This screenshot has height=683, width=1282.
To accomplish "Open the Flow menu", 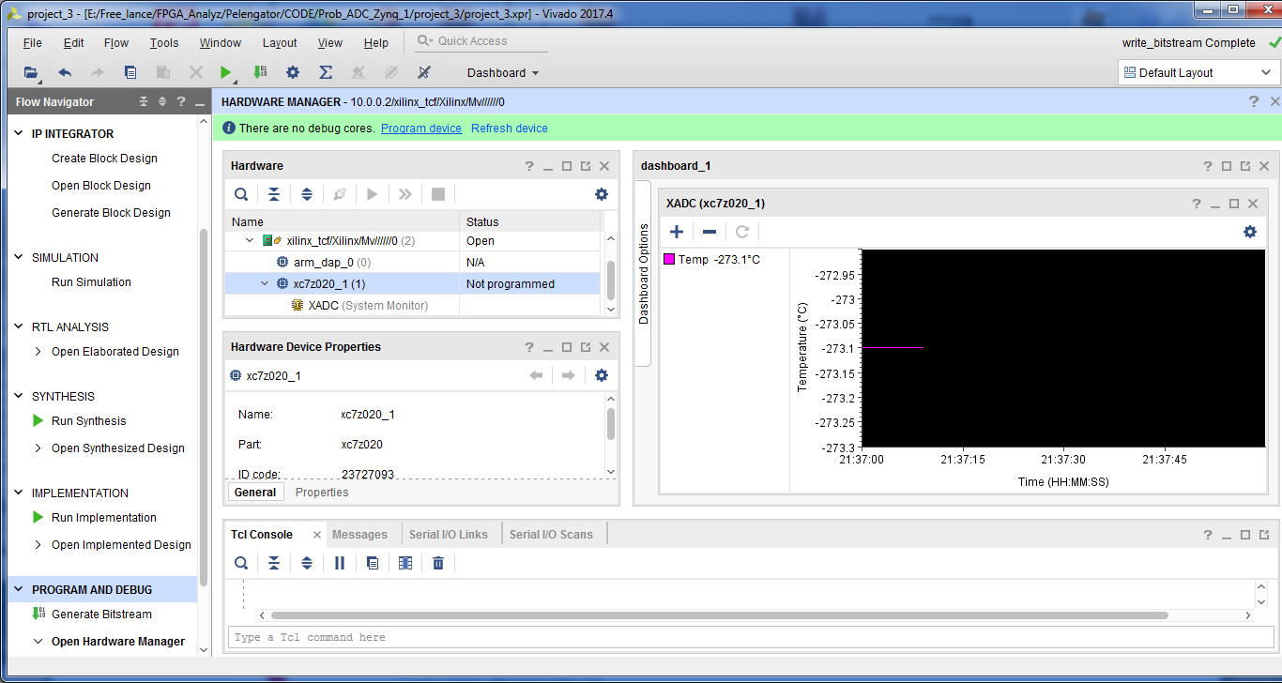I will point(116,42).
